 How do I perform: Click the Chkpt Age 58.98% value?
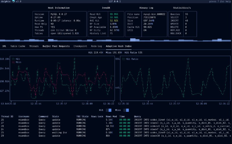click(x=114, y=17)
